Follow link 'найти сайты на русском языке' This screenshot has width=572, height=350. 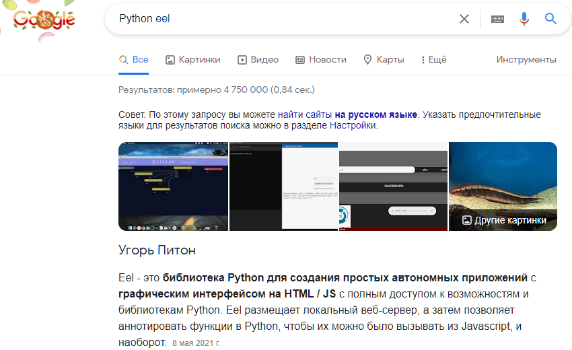[x=347, y=114]
